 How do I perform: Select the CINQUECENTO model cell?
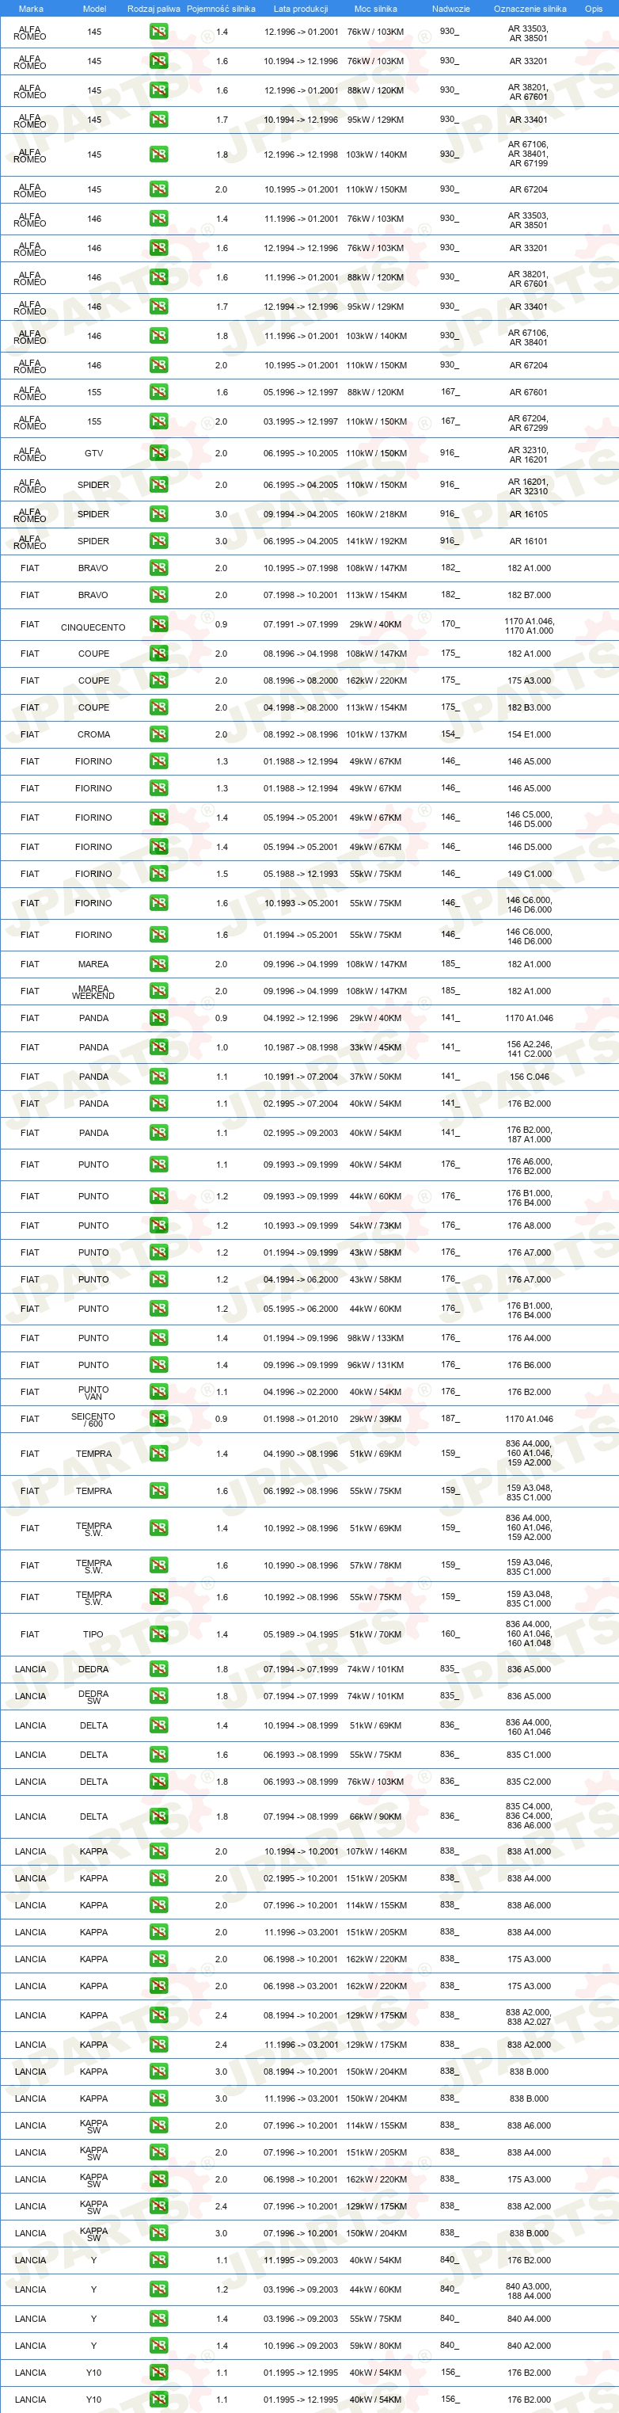pos(93,627)
